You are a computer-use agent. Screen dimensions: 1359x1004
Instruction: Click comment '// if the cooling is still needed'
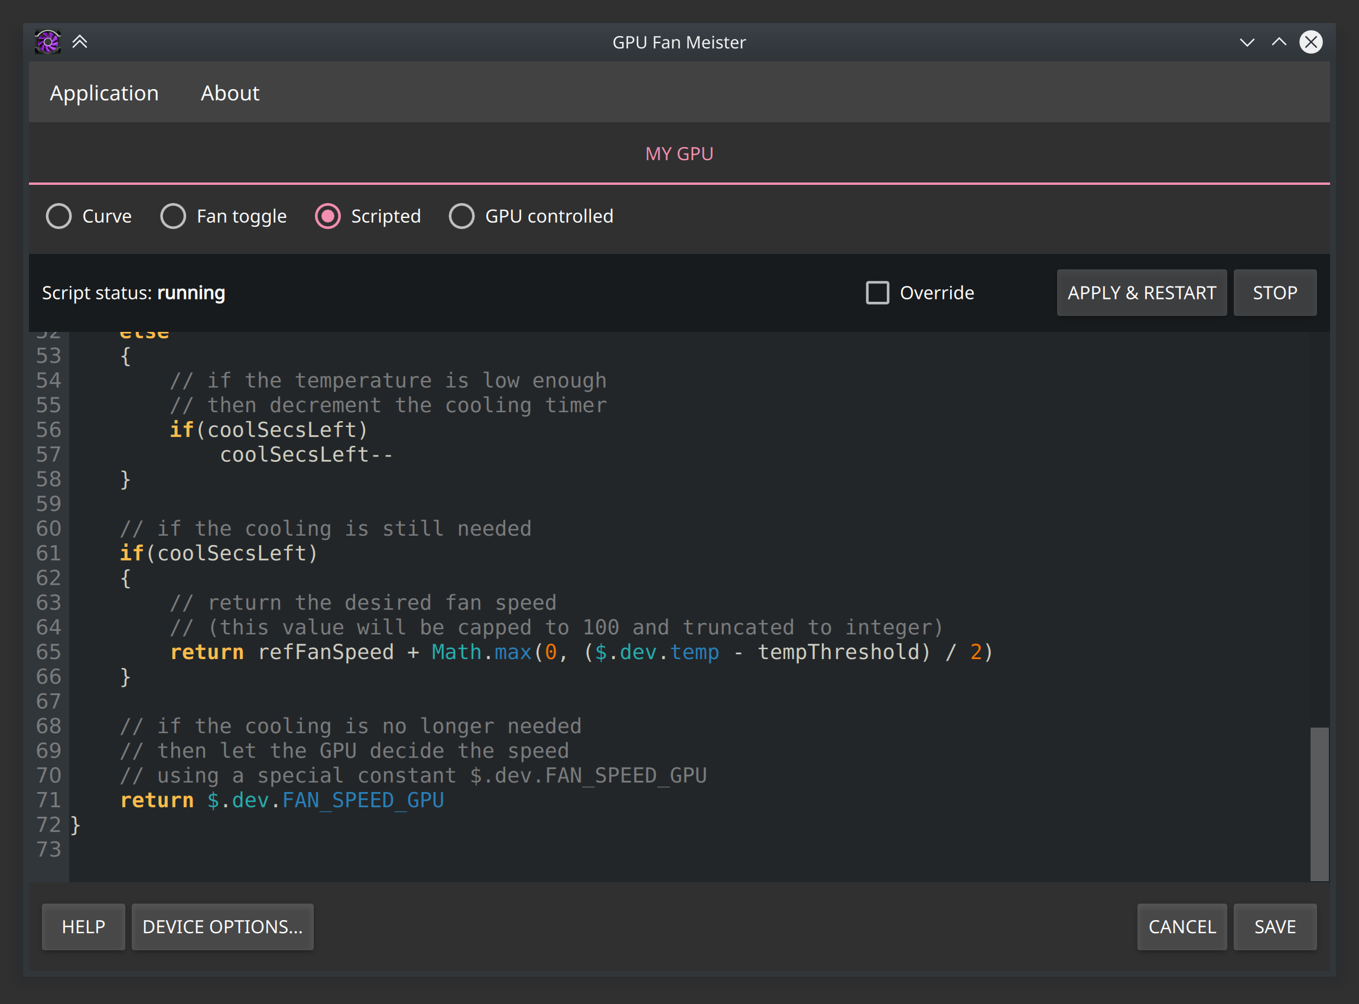coord(326,529)
